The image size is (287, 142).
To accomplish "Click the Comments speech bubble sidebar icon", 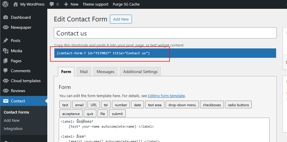I will click(6, 71).
